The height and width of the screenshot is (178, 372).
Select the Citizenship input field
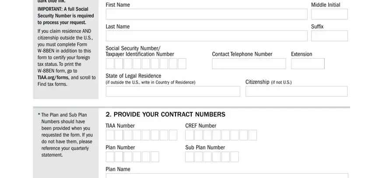click(x=296, y=91)
